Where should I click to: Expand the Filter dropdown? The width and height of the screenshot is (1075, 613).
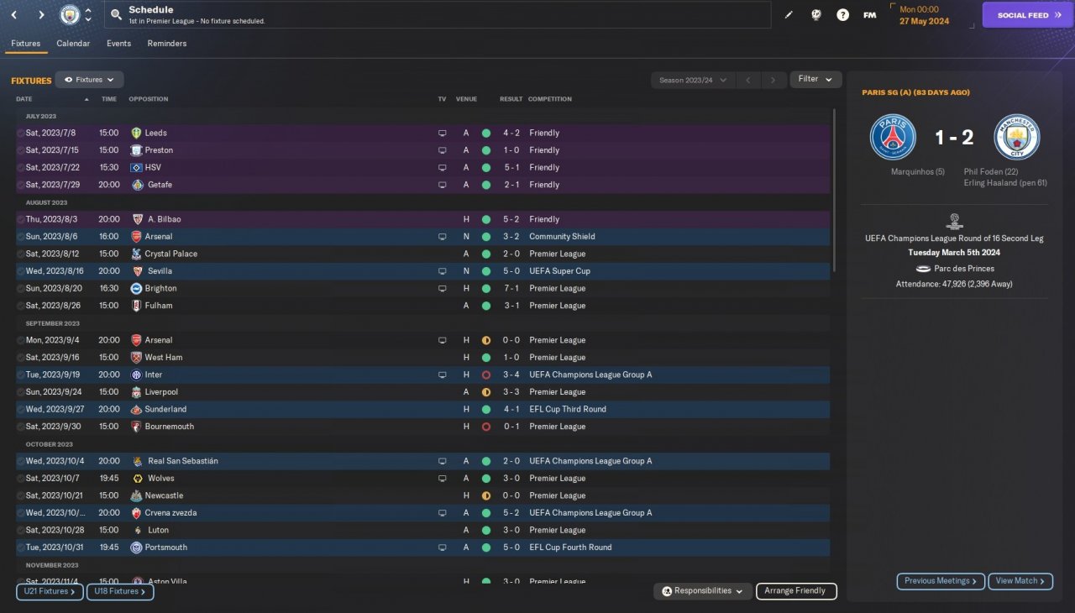point(815,79)
